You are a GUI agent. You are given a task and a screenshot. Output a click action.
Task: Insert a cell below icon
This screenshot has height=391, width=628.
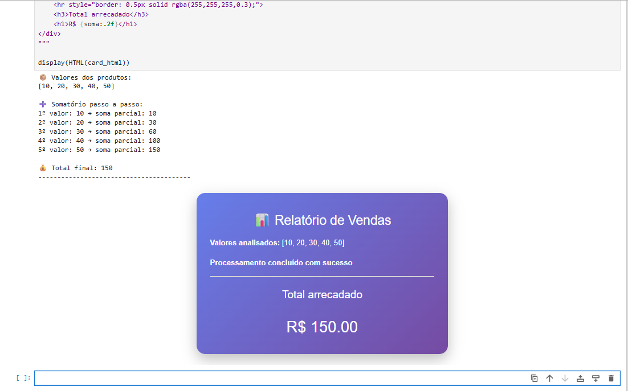point(596,378)
